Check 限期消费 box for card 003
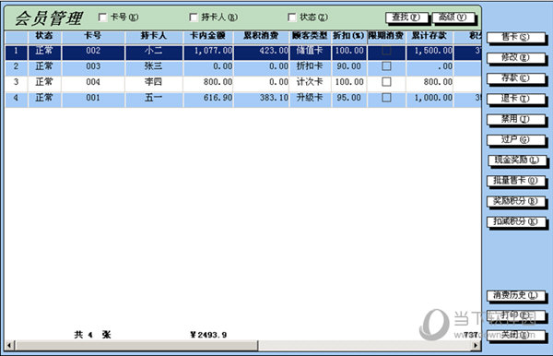 point(386,66)
